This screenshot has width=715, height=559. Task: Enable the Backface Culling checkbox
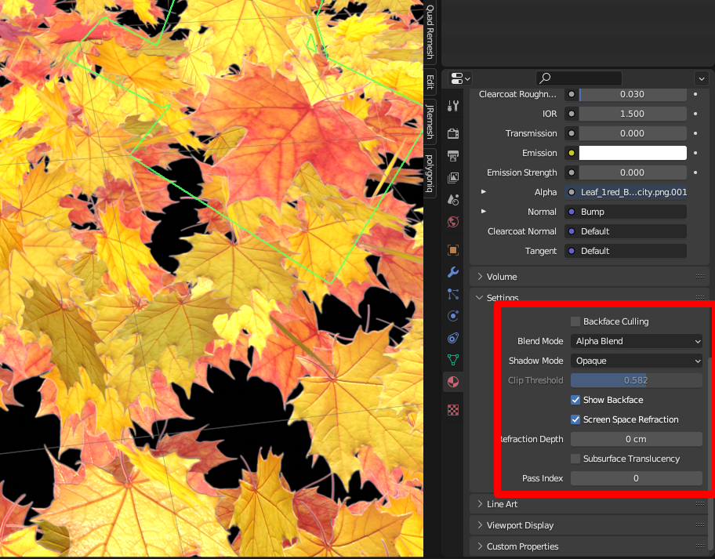[x=575, y=321]
